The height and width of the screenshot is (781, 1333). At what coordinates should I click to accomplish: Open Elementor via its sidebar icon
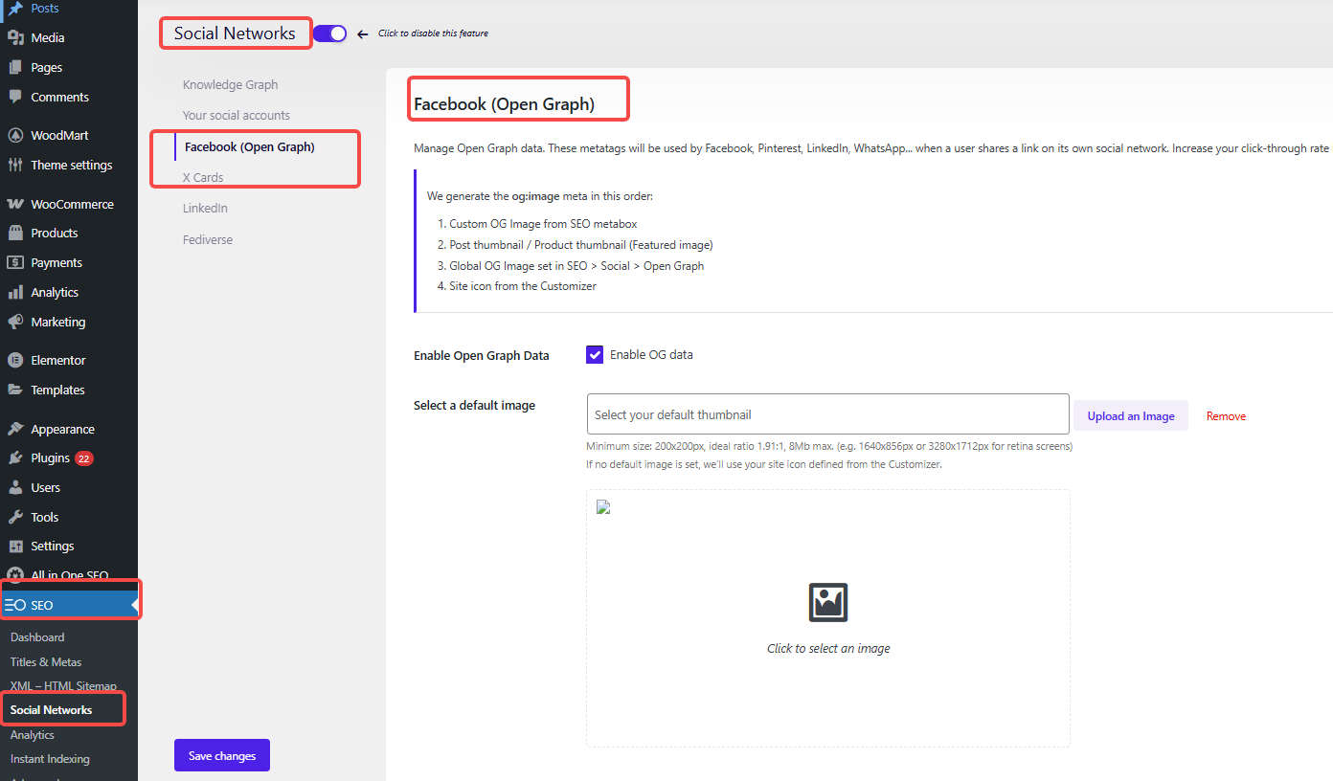15,361
